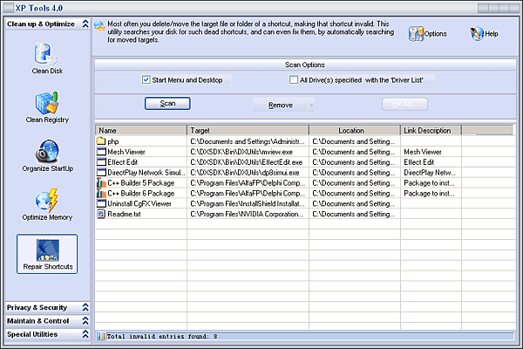
Task: Click the InstallShield target path cell
Action: click(x=248, y=203)
